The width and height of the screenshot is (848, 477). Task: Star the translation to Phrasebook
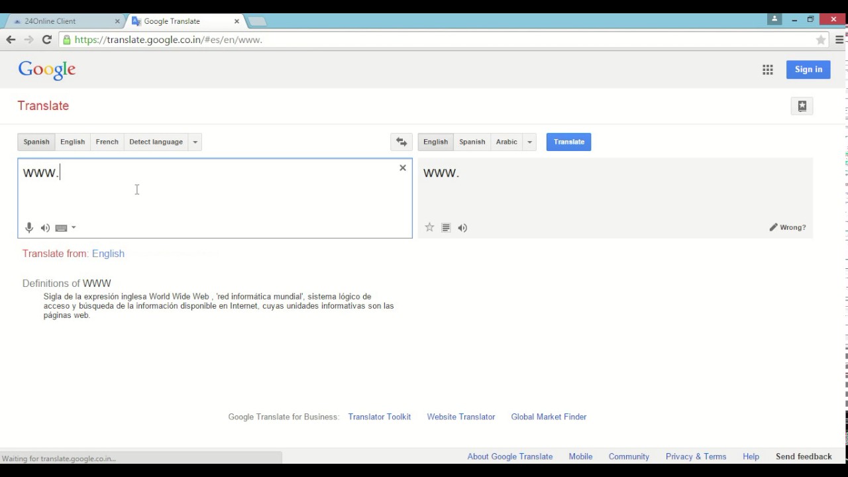point(429,227)
